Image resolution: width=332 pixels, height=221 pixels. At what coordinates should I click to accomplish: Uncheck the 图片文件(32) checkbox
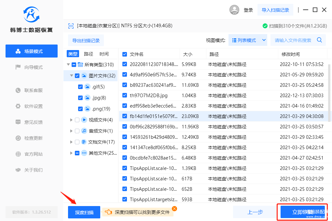click(x=77, y=75)
